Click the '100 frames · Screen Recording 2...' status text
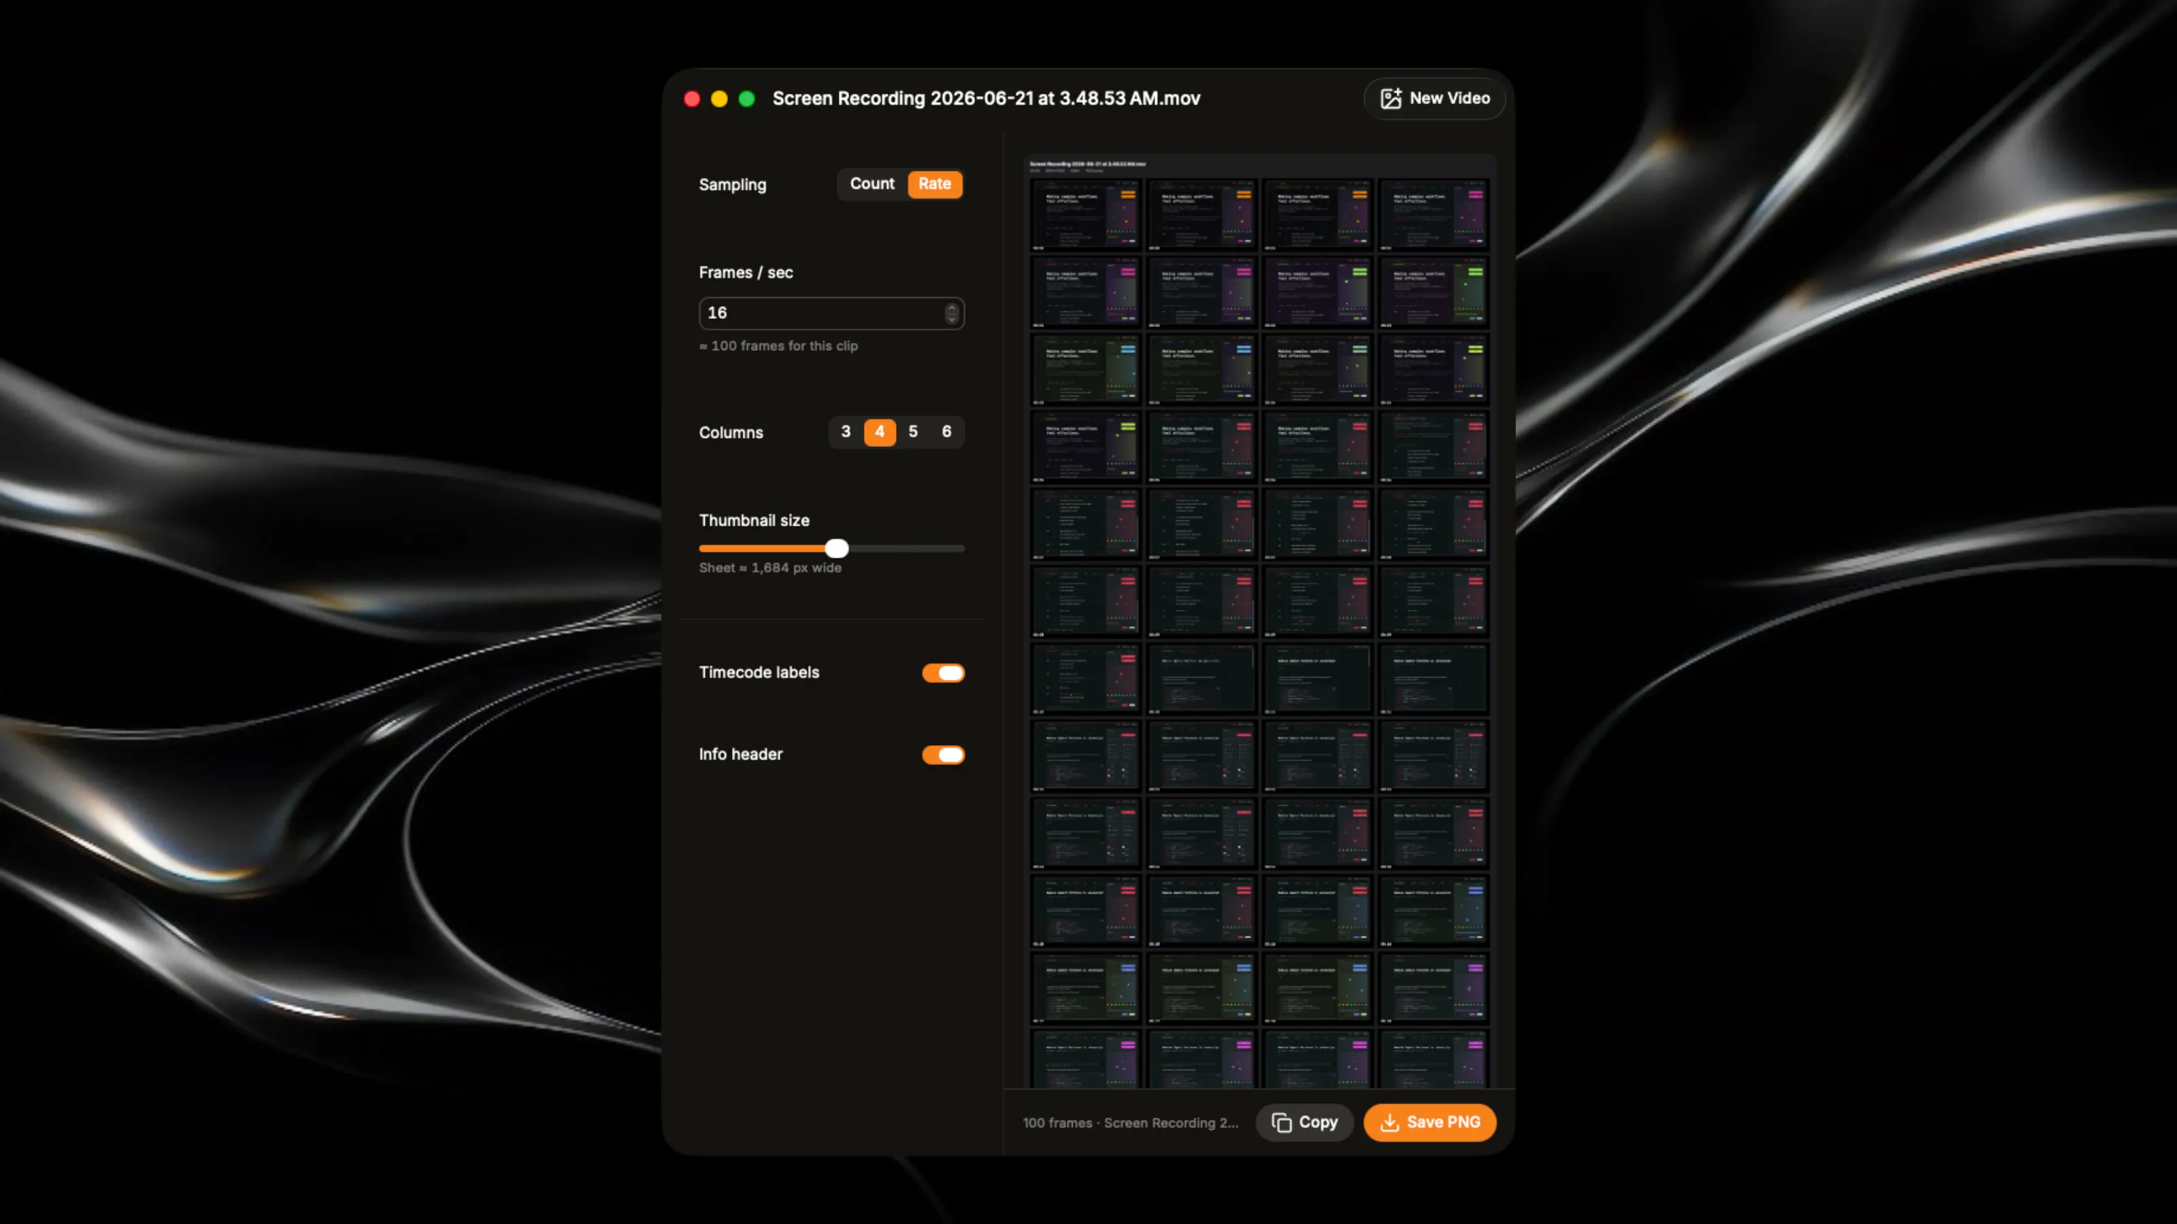 click(x=1130, y=1123)
